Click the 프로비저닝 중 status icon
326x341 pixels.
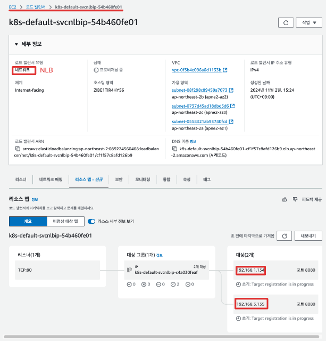[x=96, y=70]
